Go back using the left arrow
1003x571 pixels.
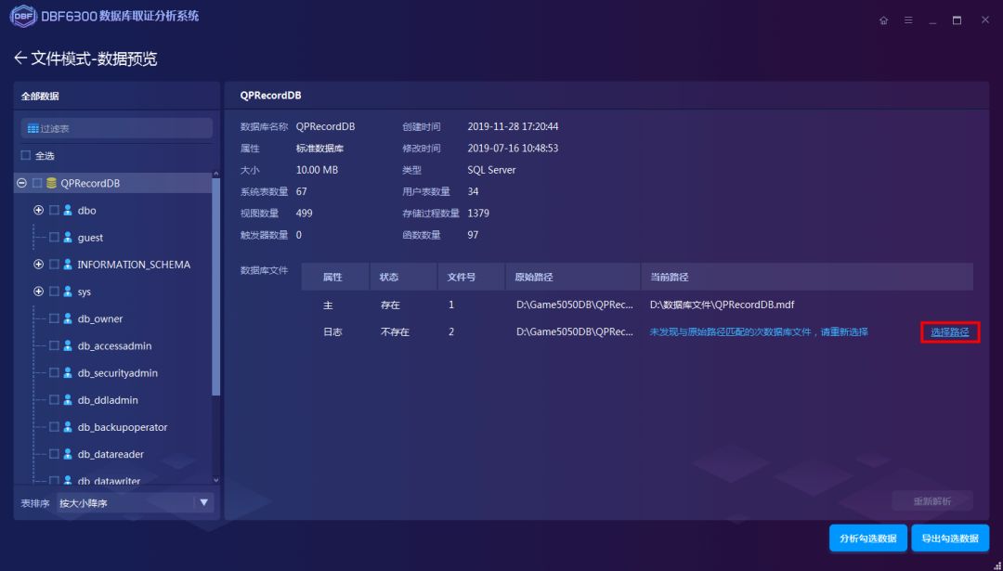[20, 58]
